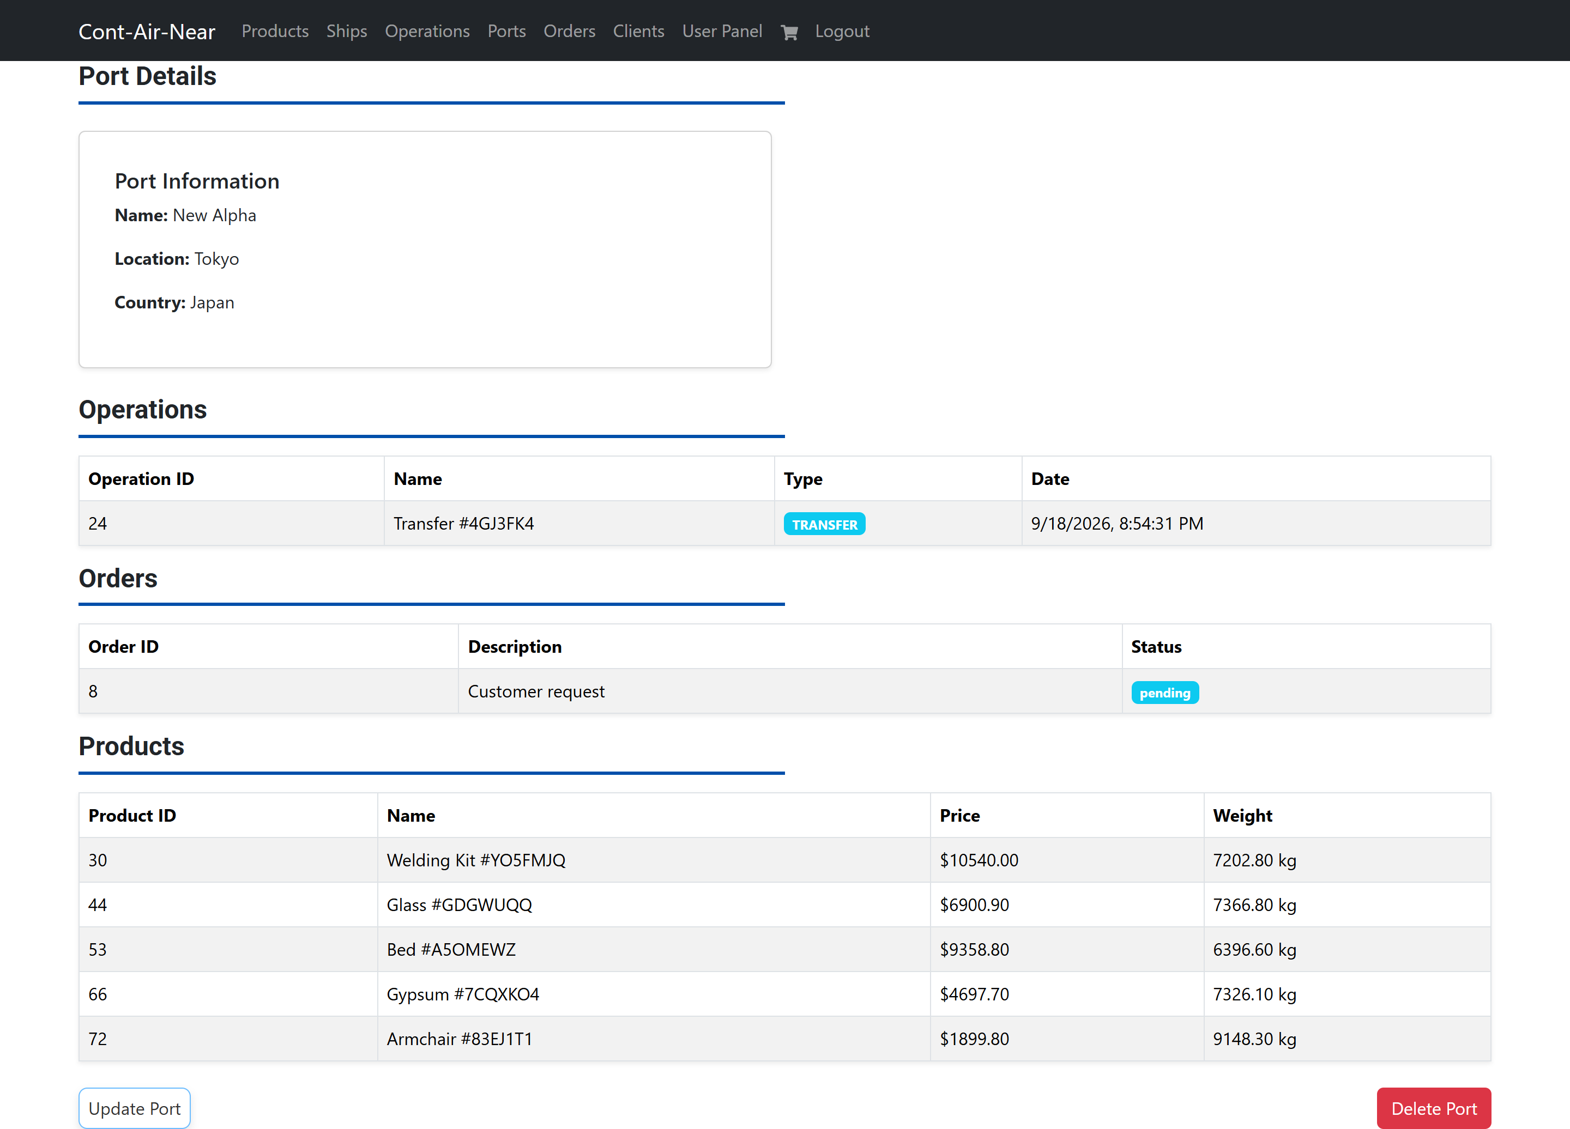Click product ID 44 cell
This screenshot has width=1570, height=1129.
click(228, 905)
